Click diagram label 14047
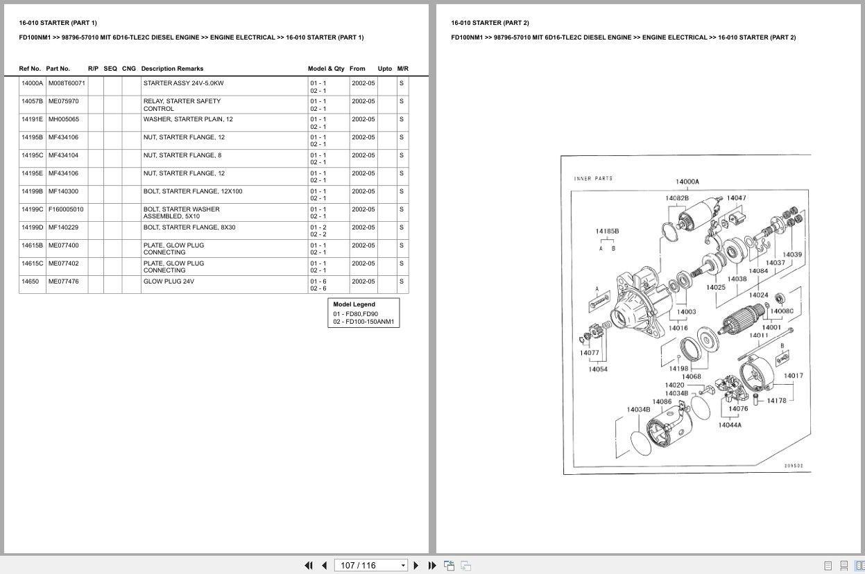The width and height of the screenshot is (865, 574). (737, 198)
